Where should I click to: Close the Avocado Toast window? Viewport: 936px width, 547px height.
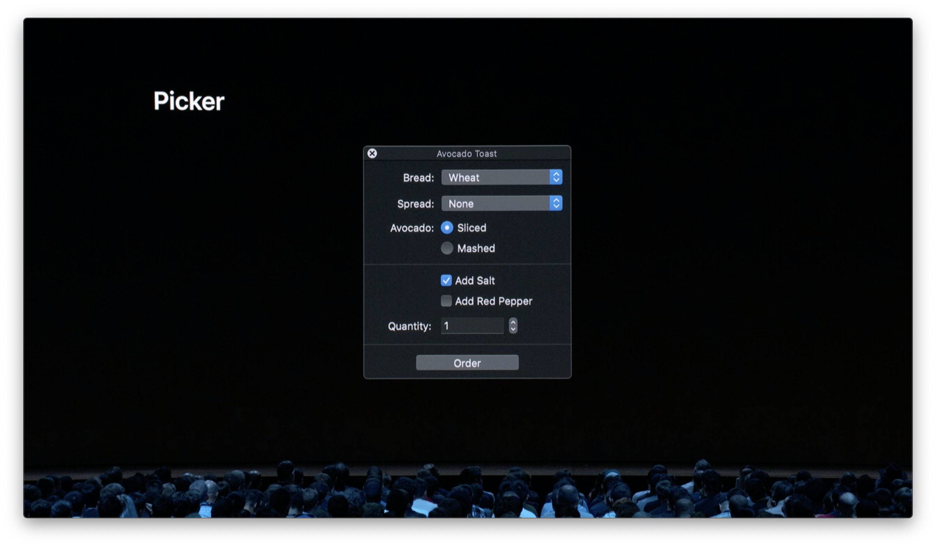coord(372,153)
